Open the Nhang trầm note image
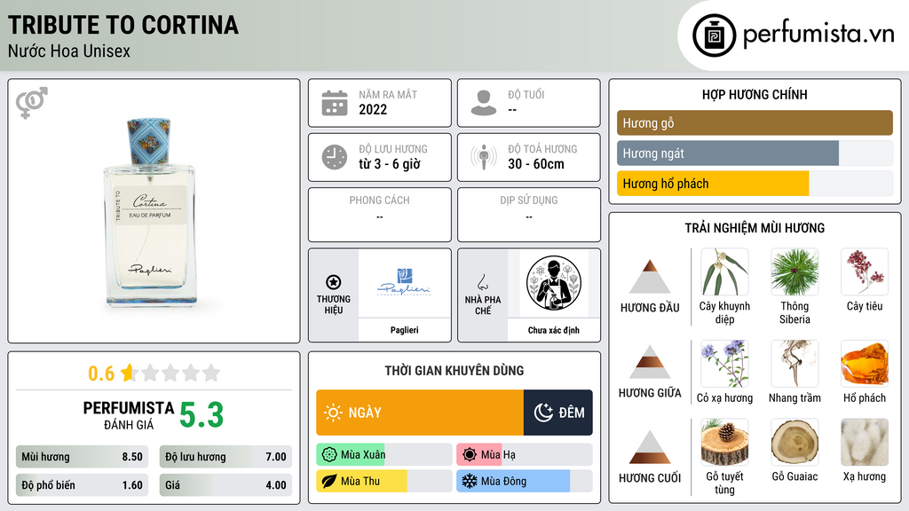 point(794,364)
